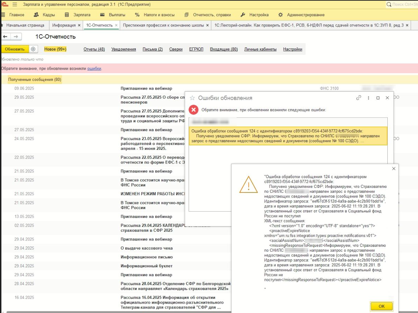
Task: Open the Налоги и взносы section
Action: pos(155,15)
